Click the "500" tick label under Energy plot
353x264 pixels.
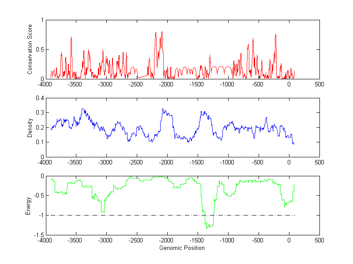click(x=319, y=241)
